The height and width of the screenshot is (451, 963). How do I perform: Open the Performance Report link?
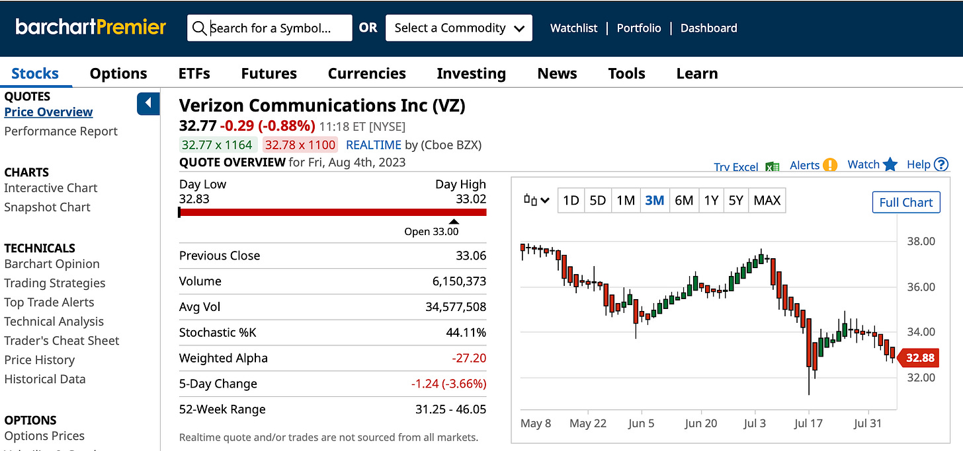tap(61, 131)
